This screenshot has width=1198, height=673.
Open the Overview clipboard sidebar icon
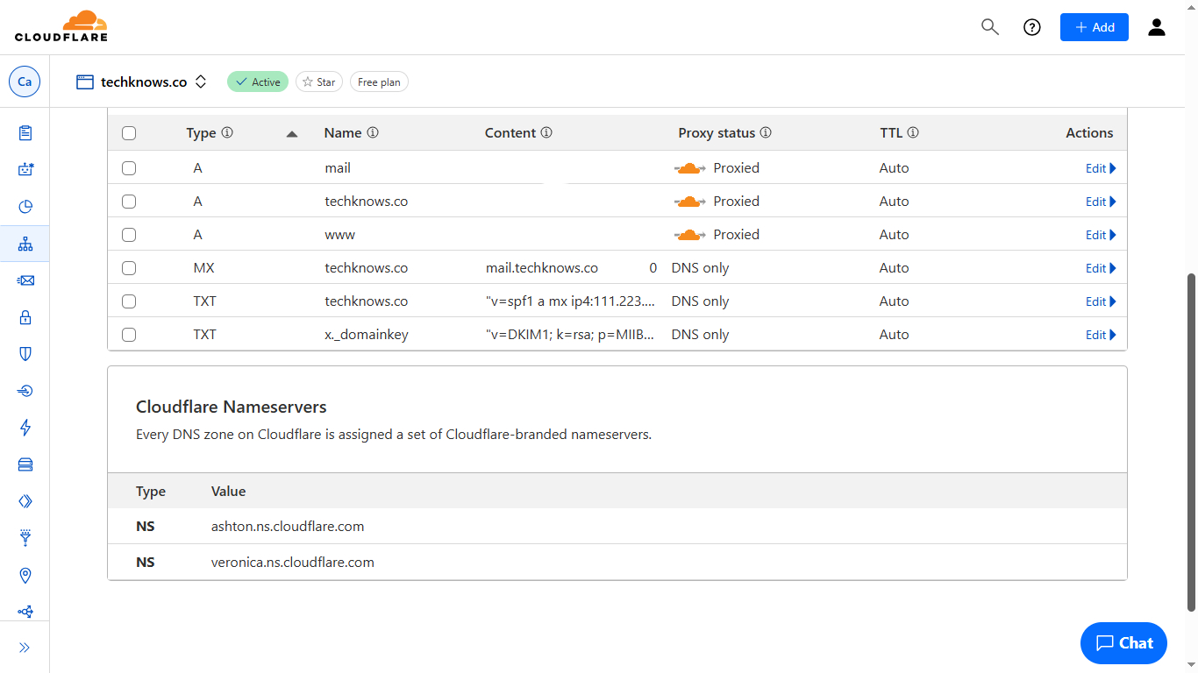click(25, 133)
